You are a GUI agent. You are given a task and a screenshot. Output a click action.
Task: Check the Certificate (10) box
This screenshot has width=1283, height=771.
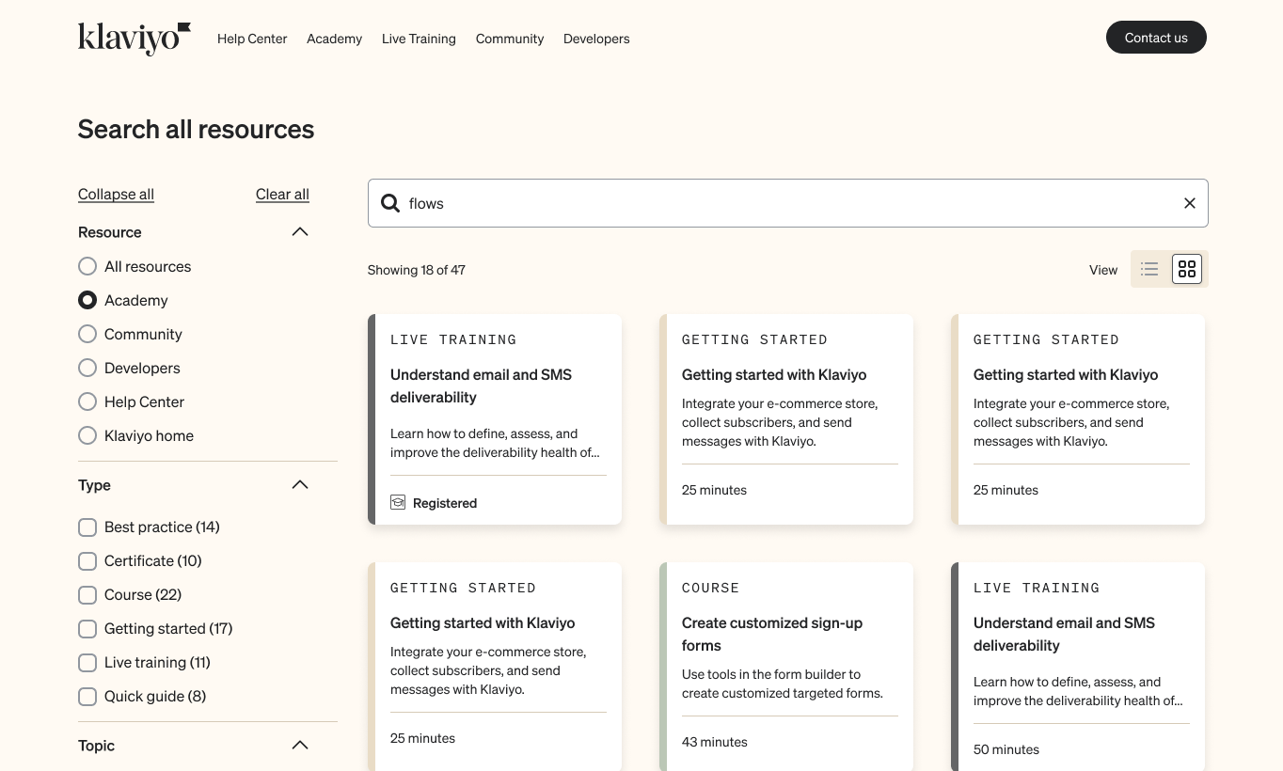pyautogui.click(x=87, y=561)
